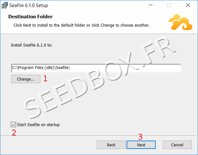Continue the installation by clicking Next
198x155 pixels.
(x=141, y=145)
